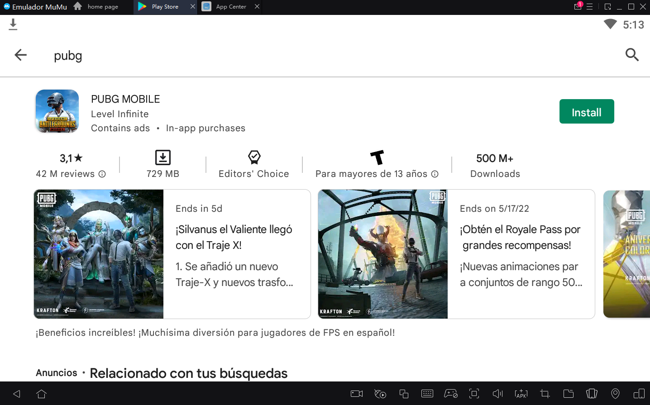Open the home page tab
This screenshot has height=405, width=650.
(x=102, y=7)
